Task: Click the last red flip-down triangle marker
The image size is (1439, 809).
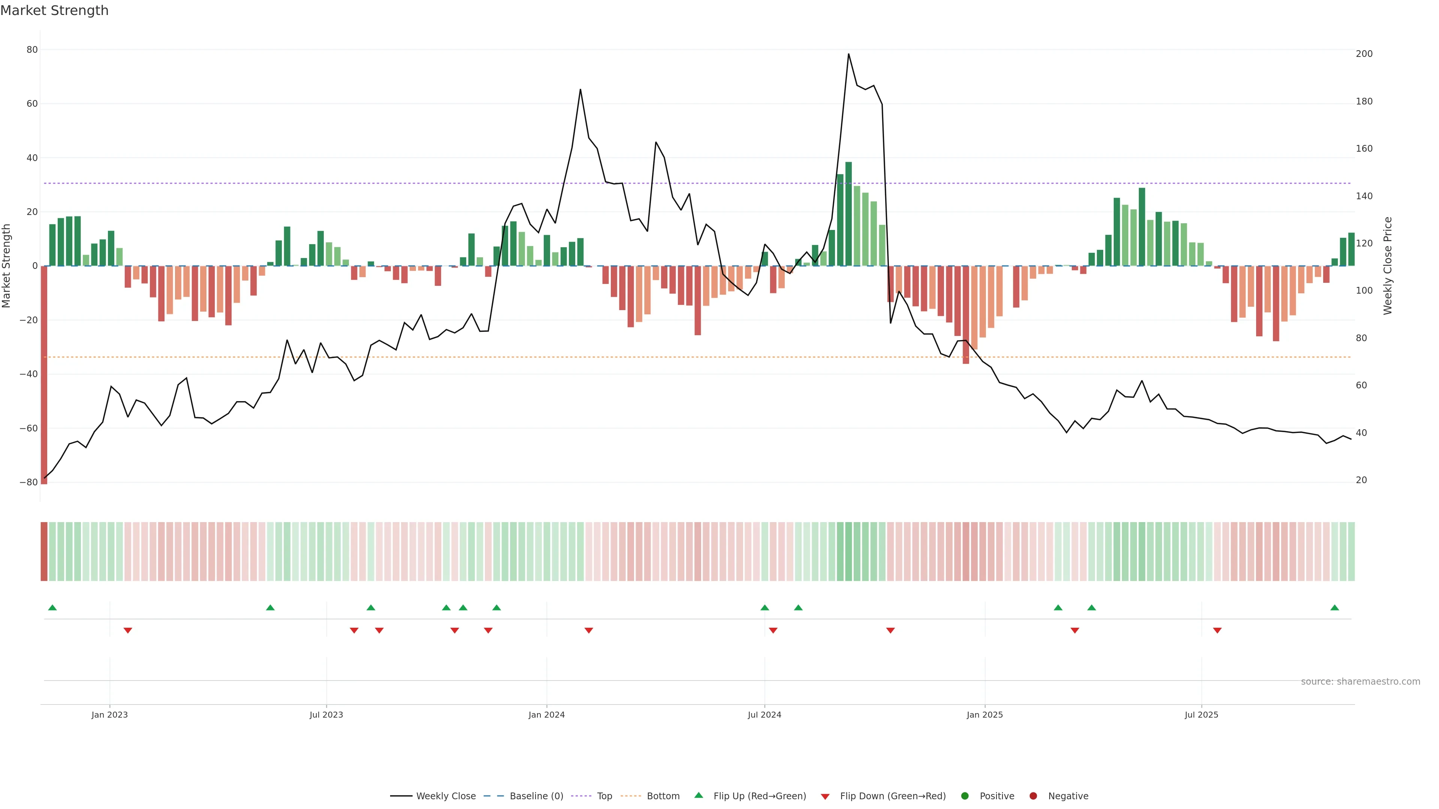Action: tap(1217, 630)
